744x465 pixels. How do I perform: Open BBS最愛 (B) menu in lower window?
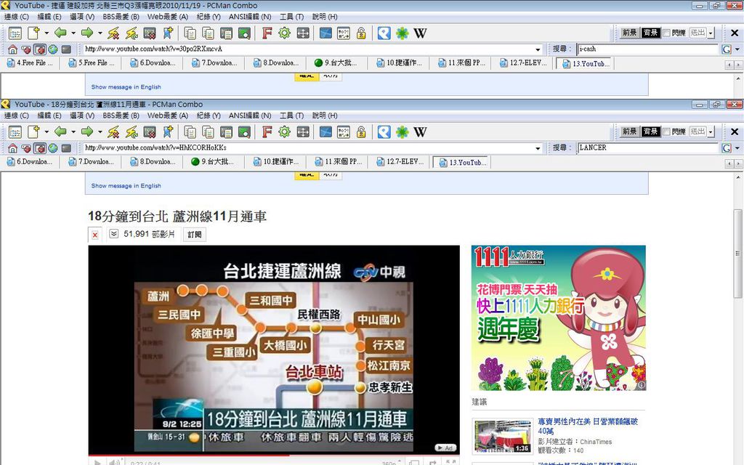pos(121,116)
